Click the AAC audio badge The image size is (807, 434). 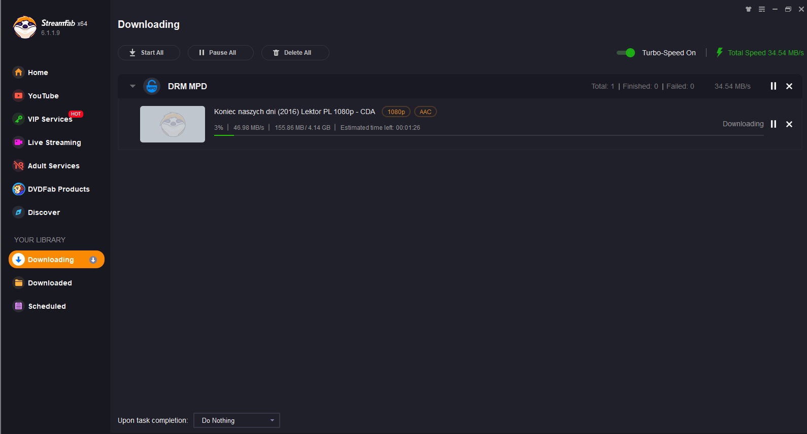pos(425,112)
